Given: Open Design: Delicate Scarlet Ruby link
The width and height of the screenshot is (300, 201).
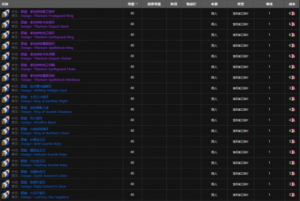Looking at the screenshot, I should click(x=44, y=154).
